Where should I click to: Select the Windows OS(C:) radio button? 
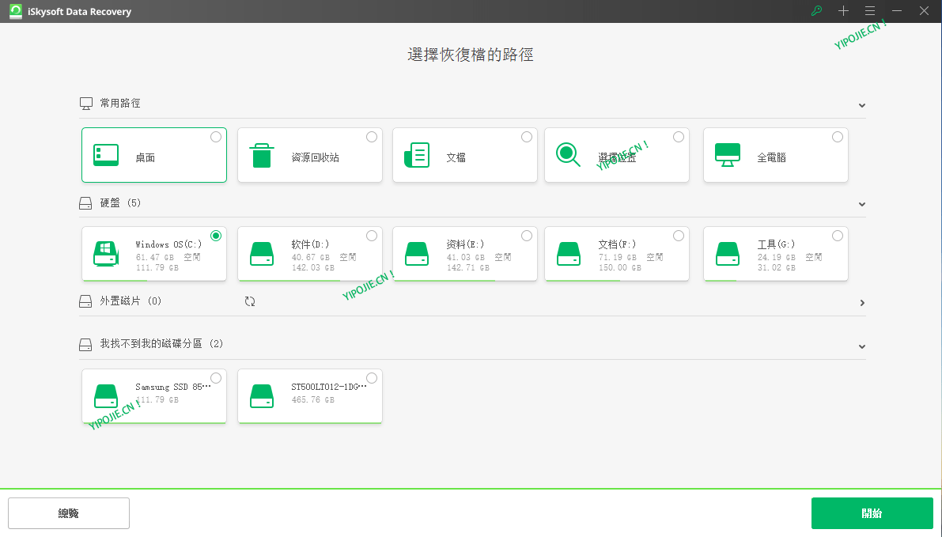(x=215, y=235)
